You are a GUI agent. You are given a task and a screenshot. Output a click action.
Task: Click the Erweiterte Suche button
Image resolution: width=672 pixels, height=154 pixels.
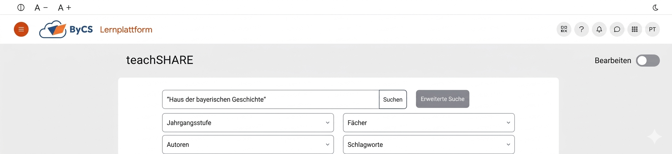click(443, 99)
